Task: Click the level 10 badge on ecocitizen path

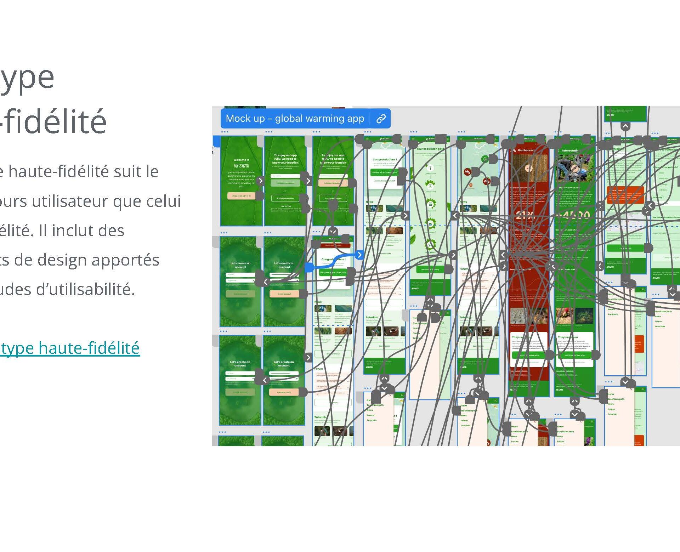Action: click(430, 204)
